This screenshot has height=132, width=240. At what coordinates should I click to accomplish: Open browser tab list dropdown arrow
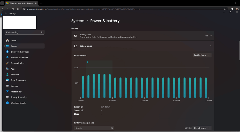pyautogui.click(x=2, y=3)
